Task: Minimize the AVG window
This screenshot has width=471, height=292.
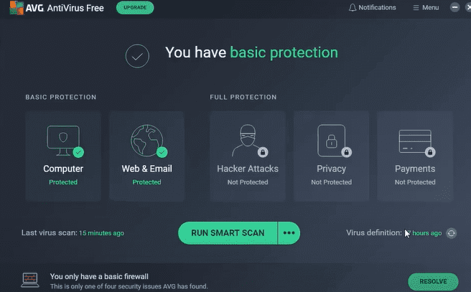Action: point(454,8)
